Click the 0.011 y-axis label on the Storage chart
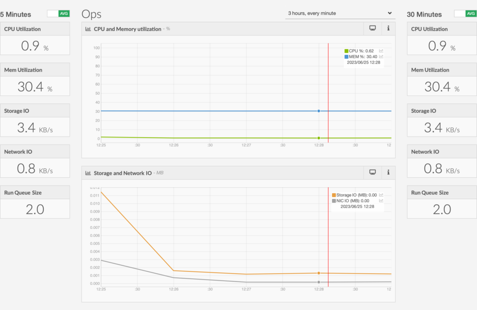This screenshot has height=310, width=477. 95,195
